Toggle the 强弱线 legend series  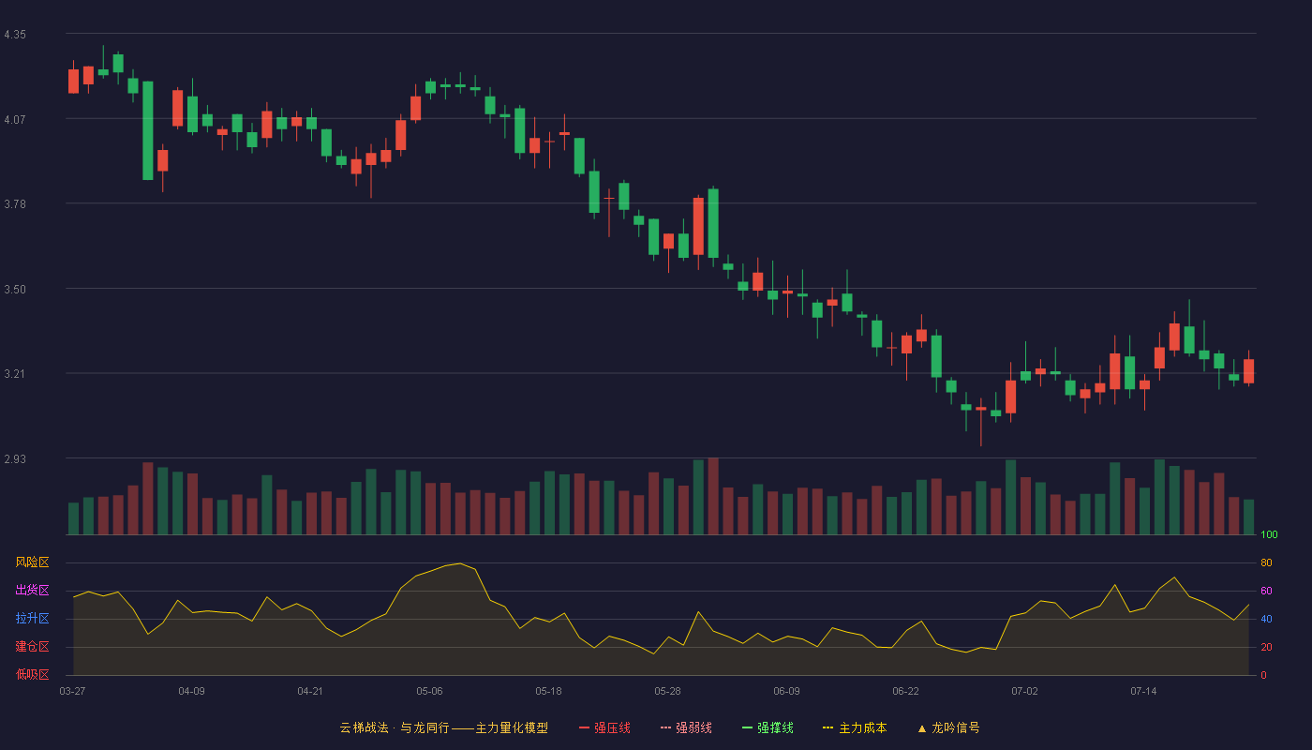coord(686,727)
